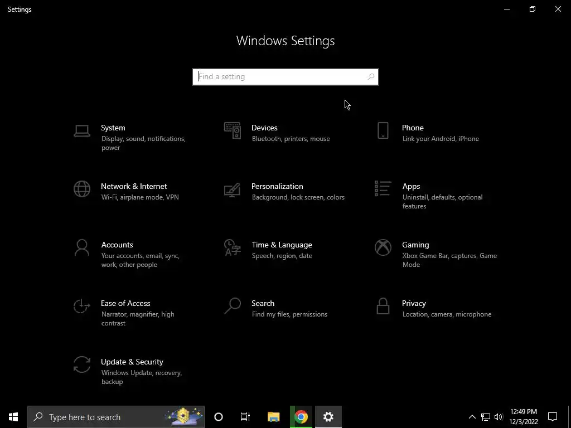Launch File Explorer from the taskbar
The height and width of the screenshot is (428, 571).
(273, 417)
